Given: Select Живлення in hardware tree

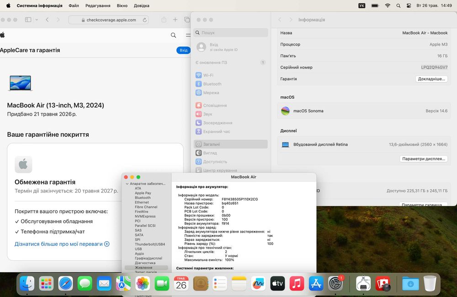Looking at the screenshot, I should pos(146,268).
